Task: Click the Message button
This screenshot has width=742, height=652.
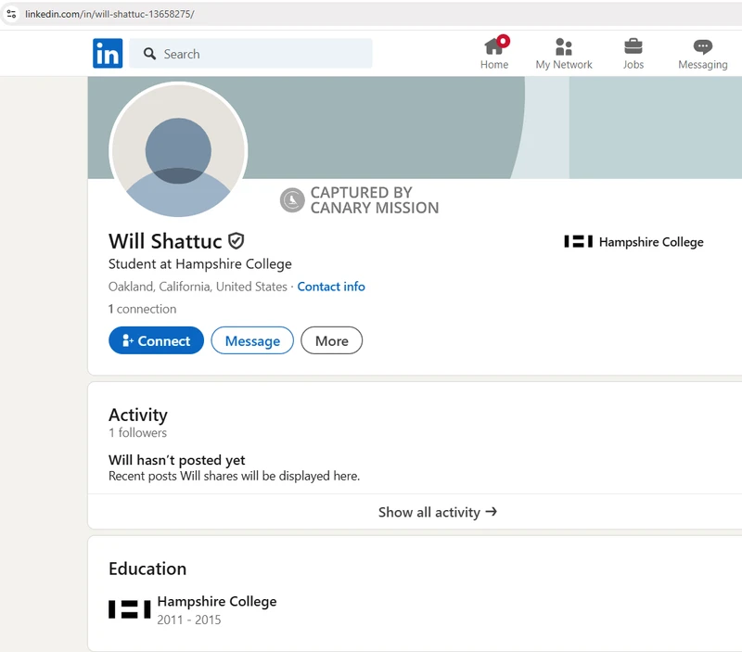Action: [252, 340]
